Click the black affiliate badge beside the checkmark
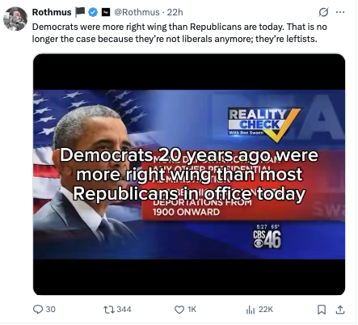 tap(106, 12)
